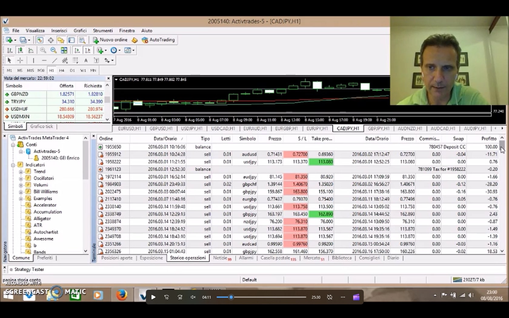The width and height of the screenshot is (509, 318).
Task: Open the Periods clock dropdown
Action: (115, 50)
